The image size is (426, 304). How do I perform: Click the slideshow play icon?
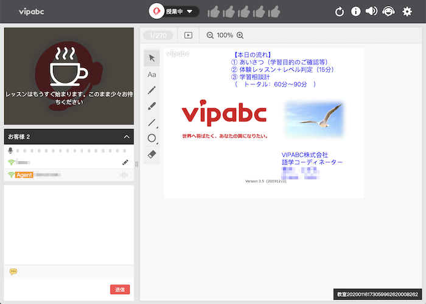coord(188,35)
